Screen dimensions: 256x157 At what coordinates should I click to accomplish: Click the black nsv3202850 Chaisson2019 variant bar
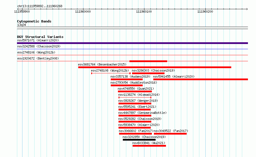pos(139,140)
